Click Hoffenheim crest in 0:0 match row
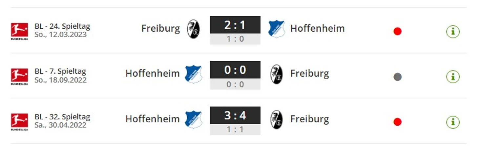 (x=193, y=74)
